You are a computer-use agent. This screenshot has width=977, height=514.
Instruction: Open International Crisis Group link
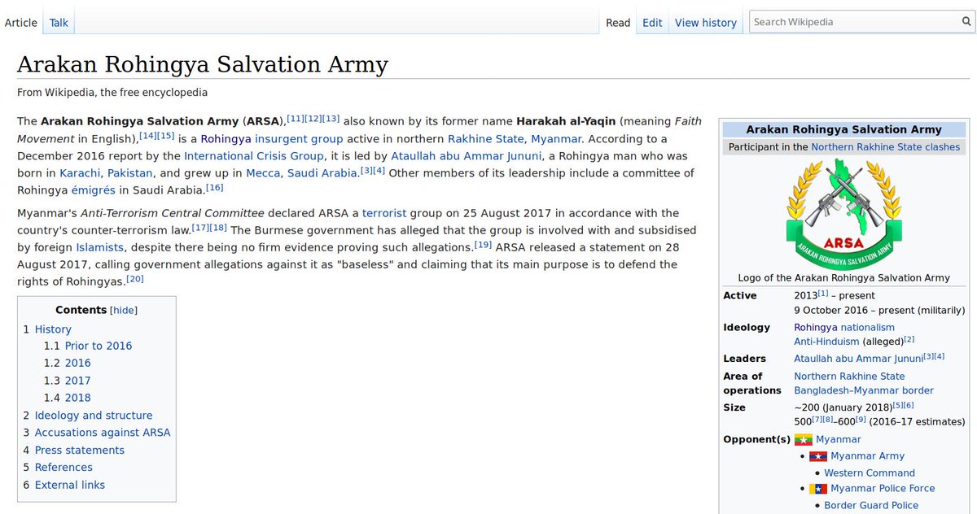(254, 156)
